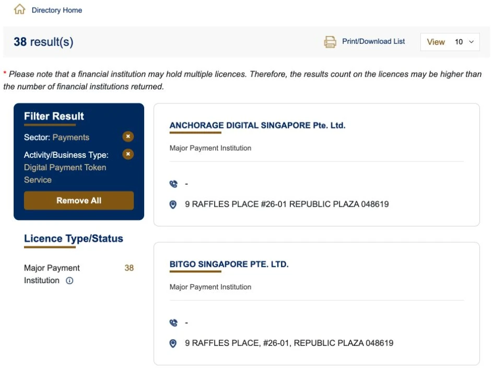
Task: Open the Print/Download List link
Action: click(373, 41)
